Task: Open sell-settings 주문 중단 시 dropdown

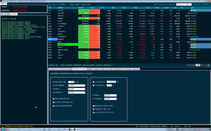Action: coord(110,95)
